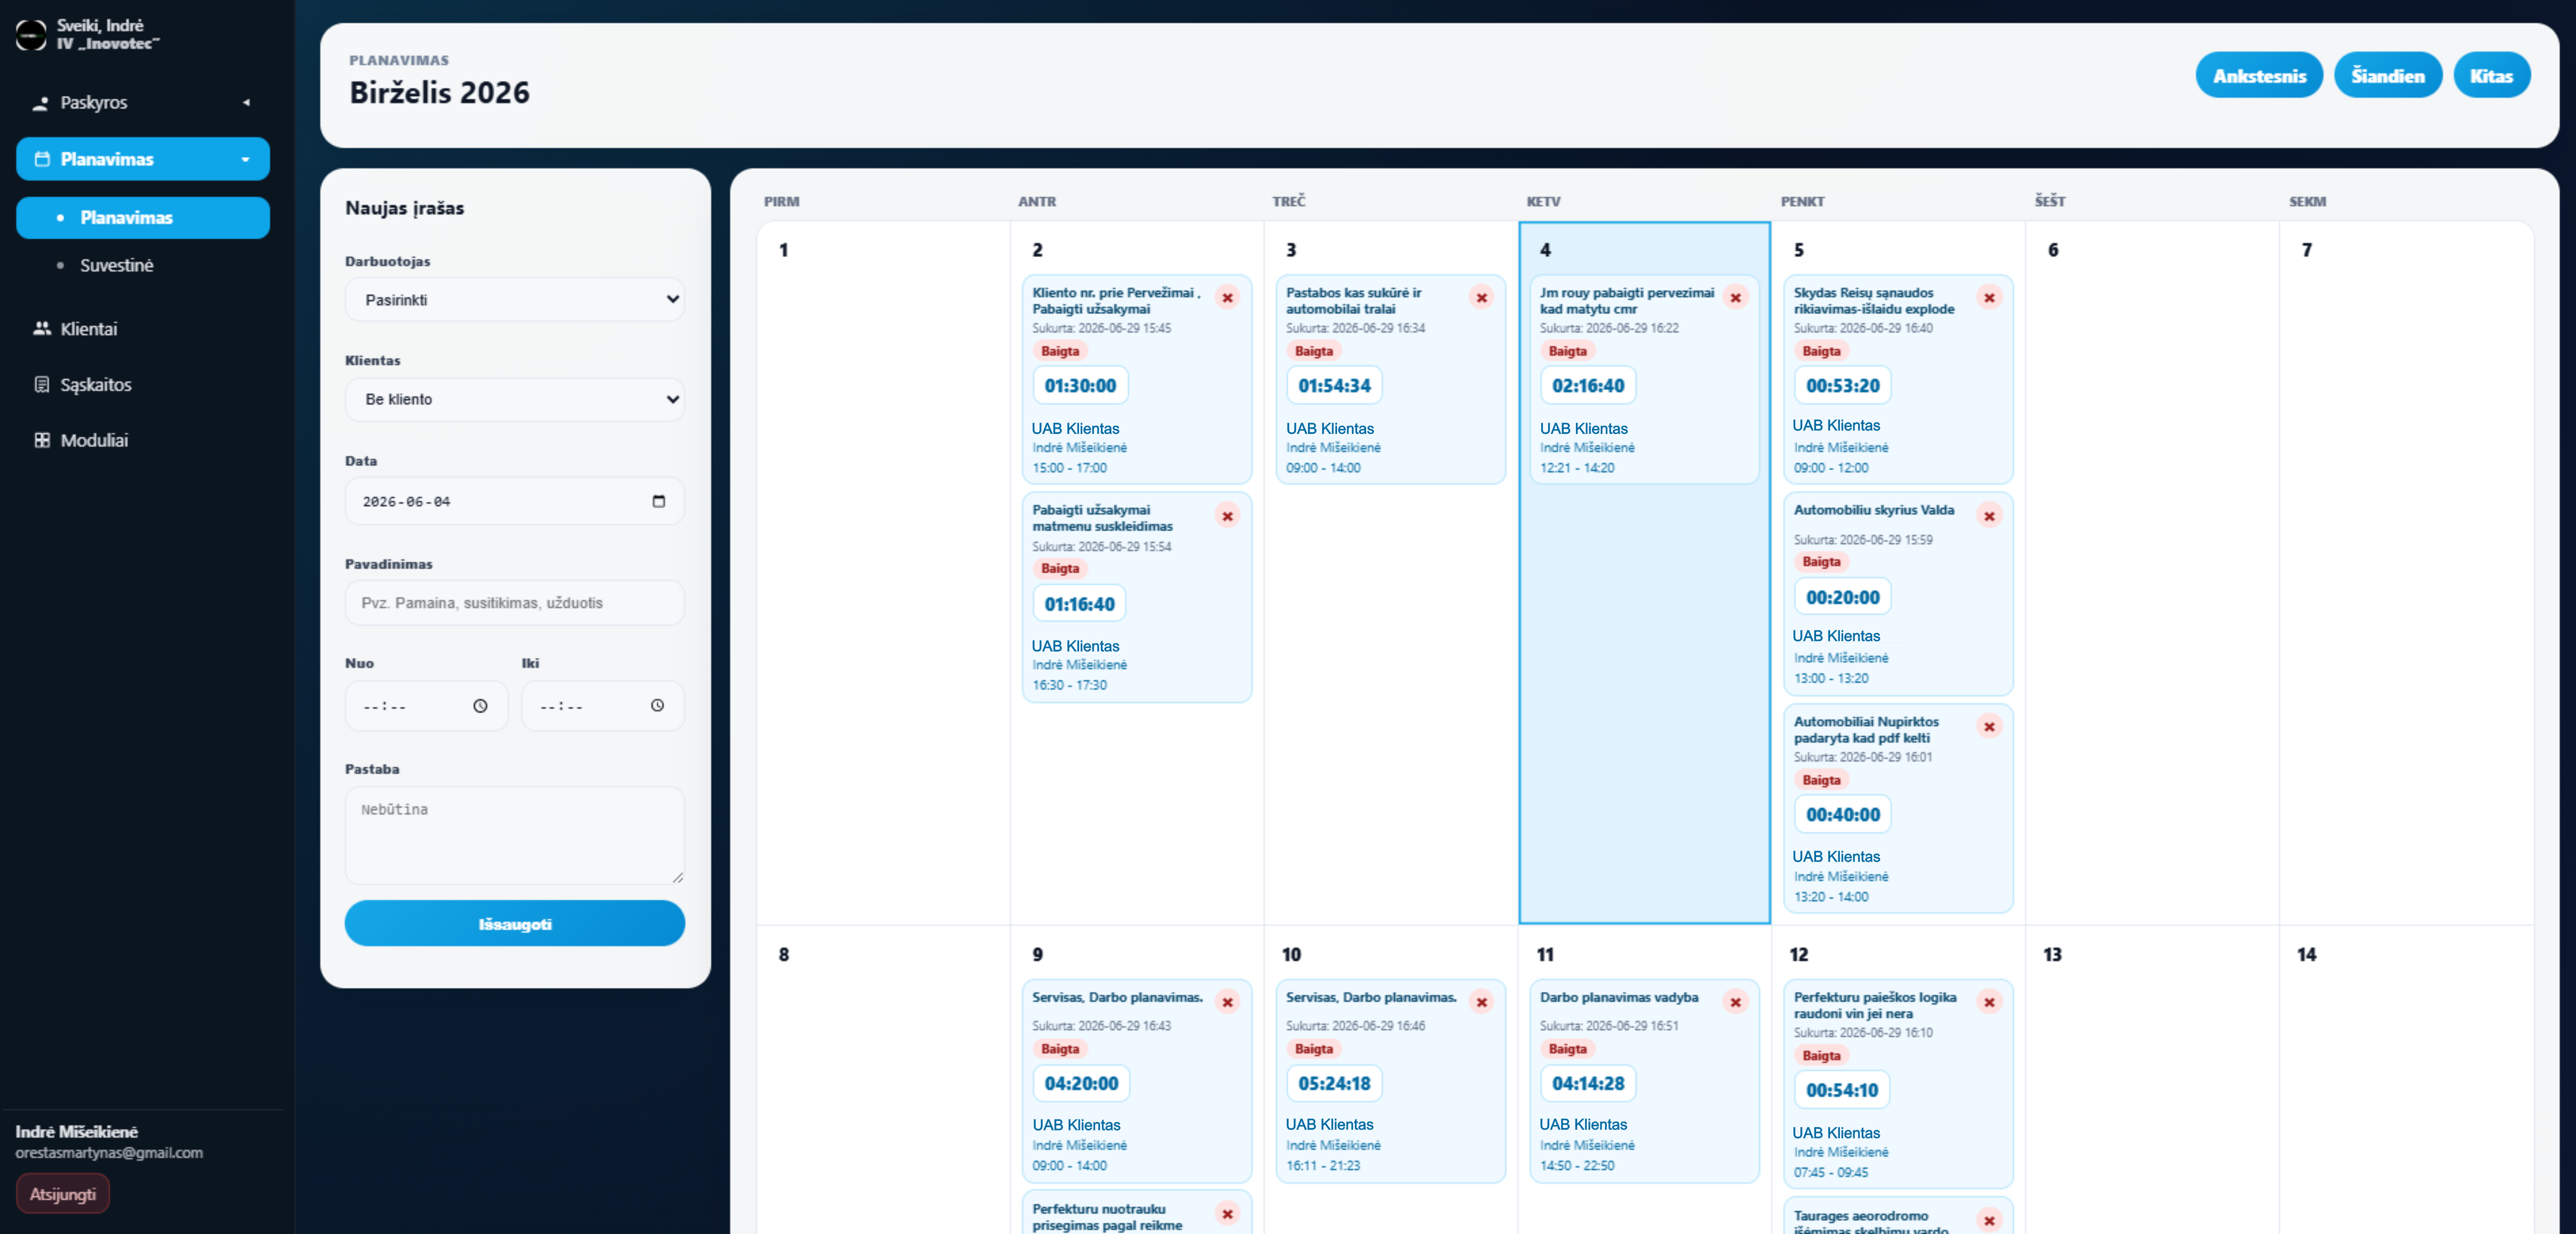2576x1234 pixels.
Task: Jump to today with Šiandien
Action: pos(2388,75)
